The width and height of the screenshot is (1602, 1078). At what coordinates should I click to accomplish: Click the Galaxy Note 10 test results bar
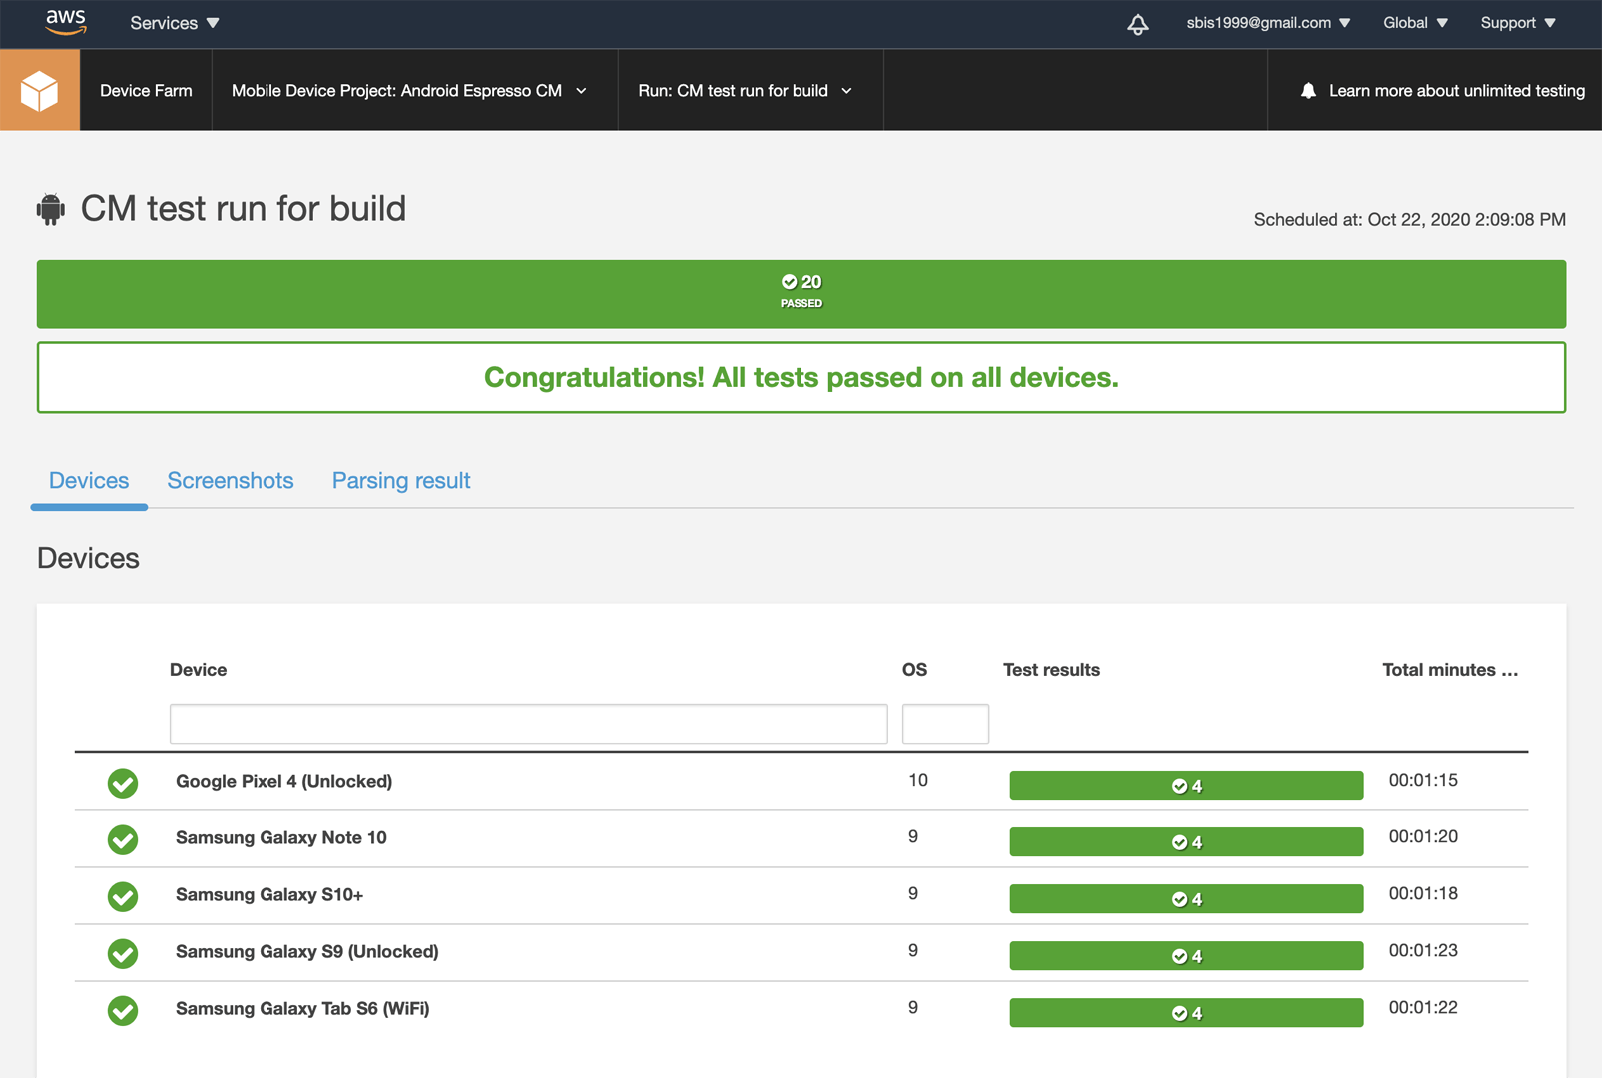click(x=1187, y=841)
